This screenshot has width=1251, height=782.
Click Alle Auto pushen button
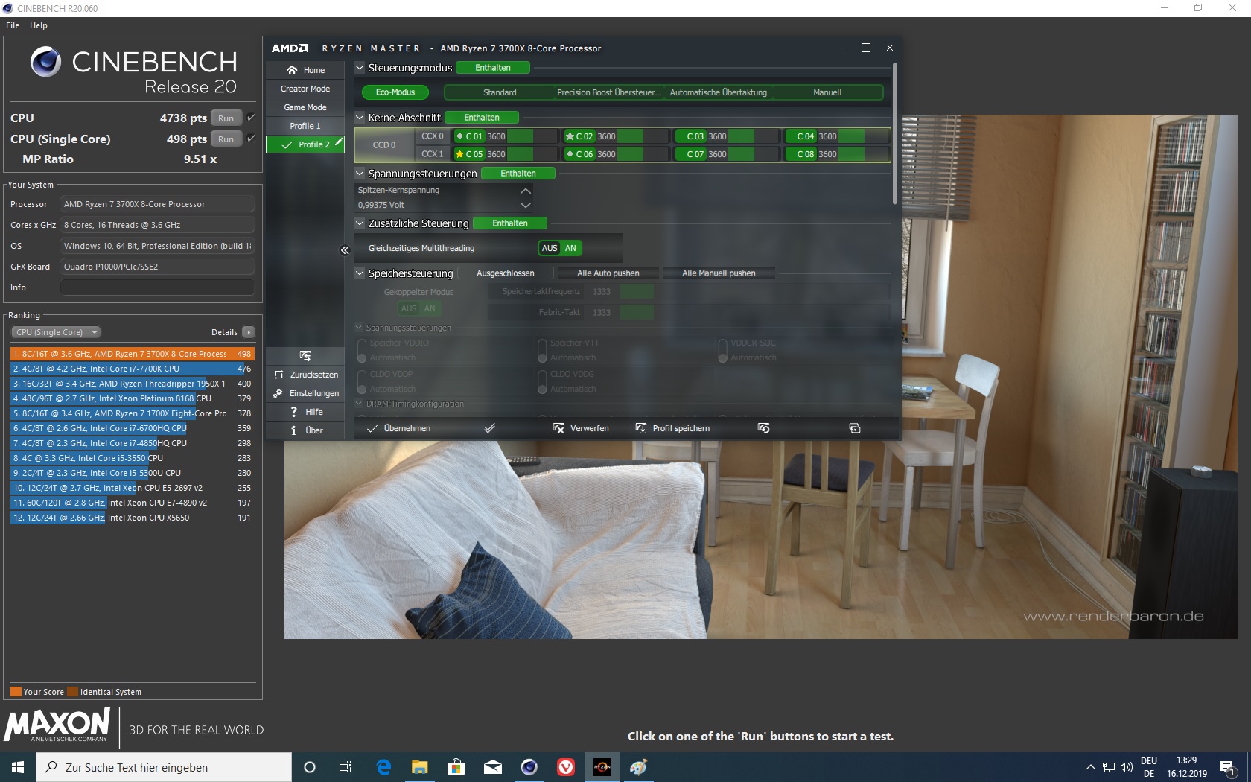point(608,273)
